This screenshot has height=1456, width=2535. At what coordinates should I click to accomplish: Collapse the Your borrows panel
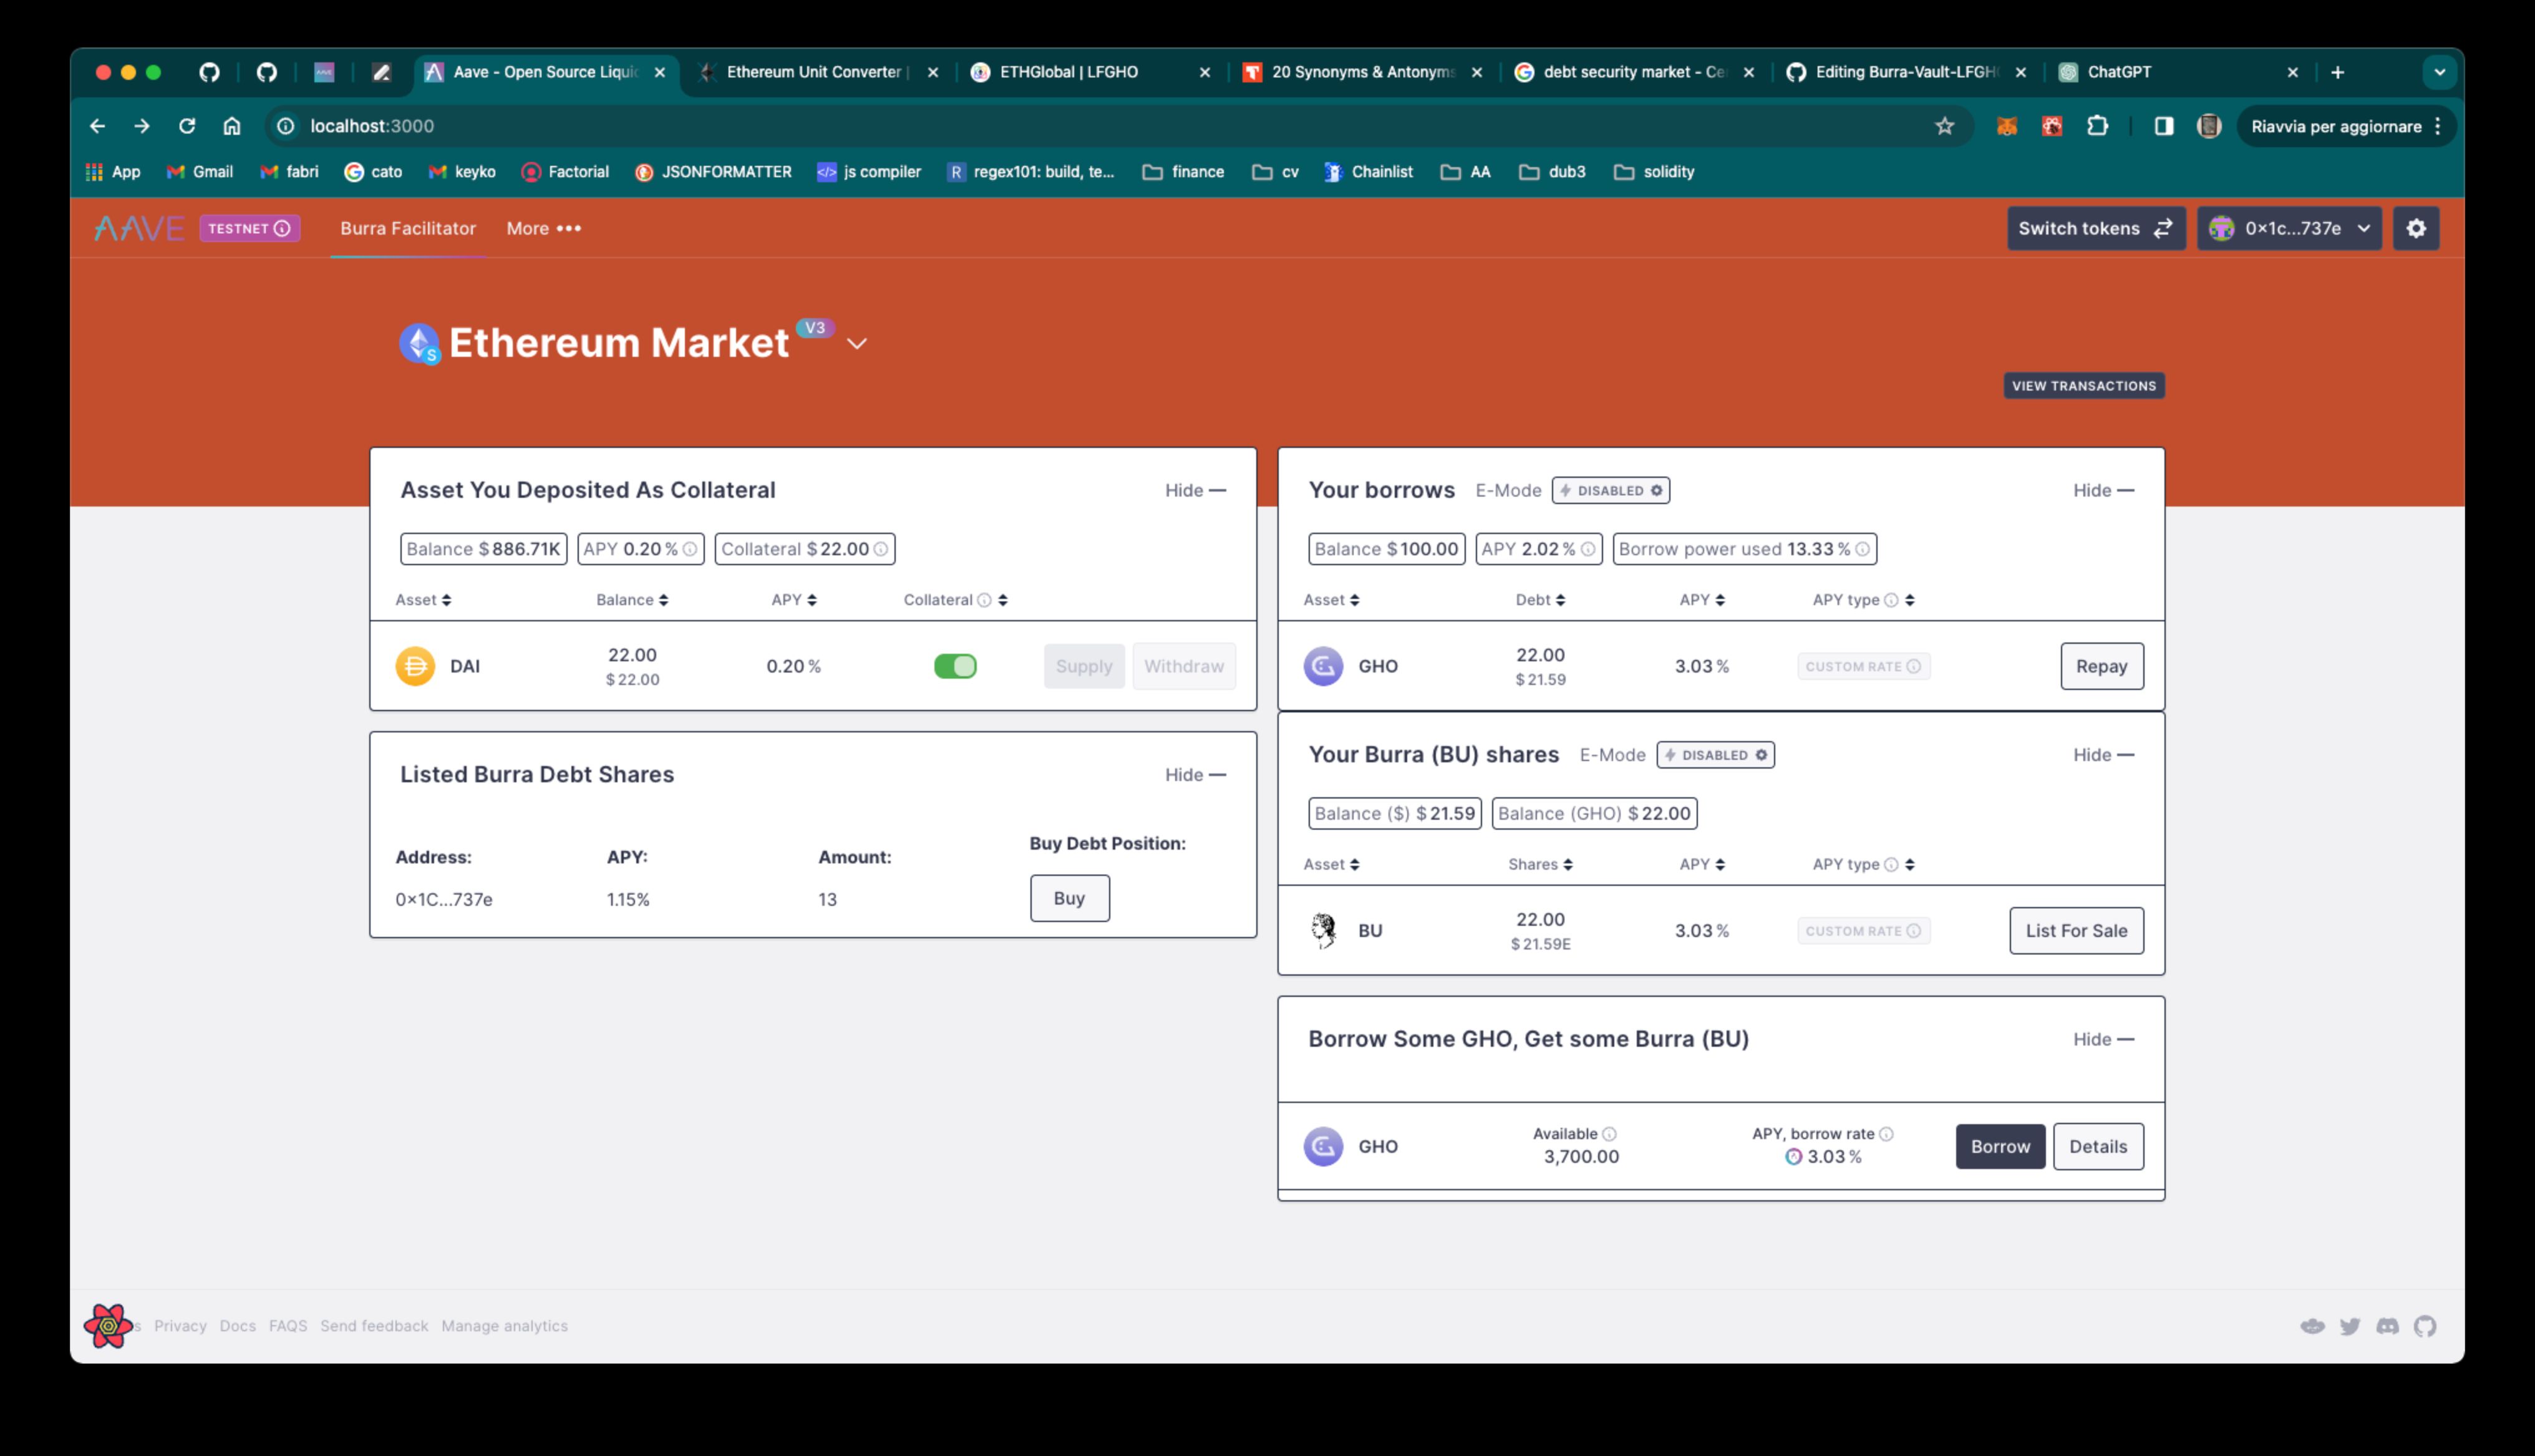(x=2103, y=490)
